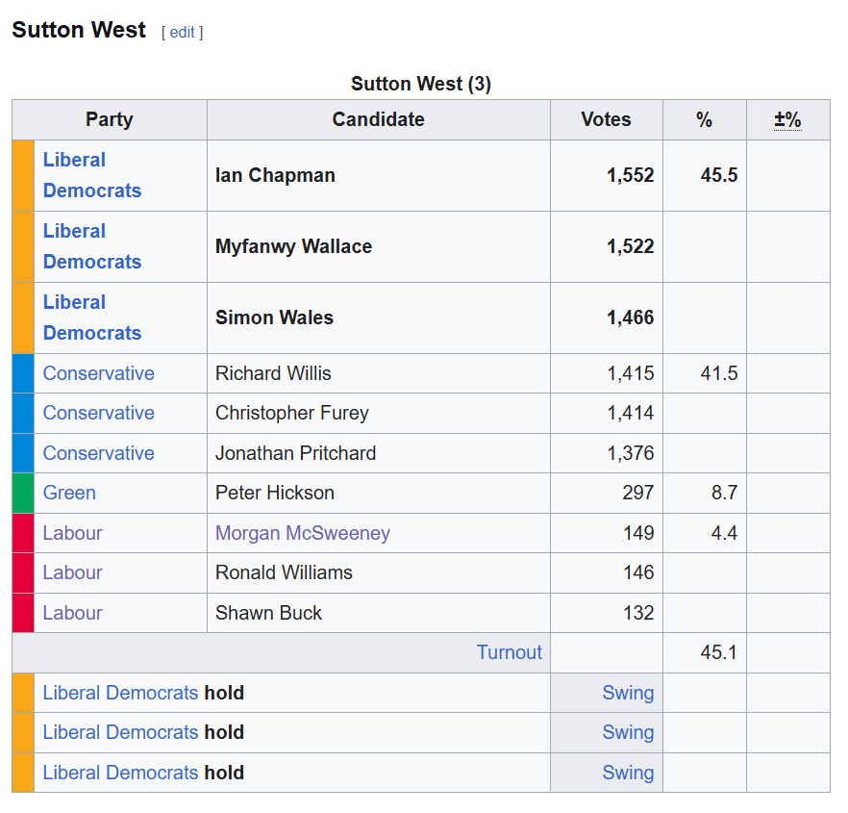Select candidate name Simon Wales
848x813 pixels.
pyautogui.click(x=274, y=318)
